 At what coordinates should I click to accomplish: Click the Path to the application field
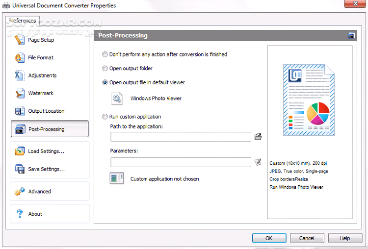point(181,137)
